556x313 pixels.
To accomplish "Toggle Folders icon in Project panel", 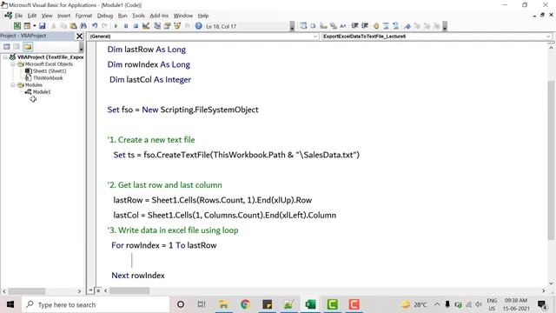I will 28,46.
